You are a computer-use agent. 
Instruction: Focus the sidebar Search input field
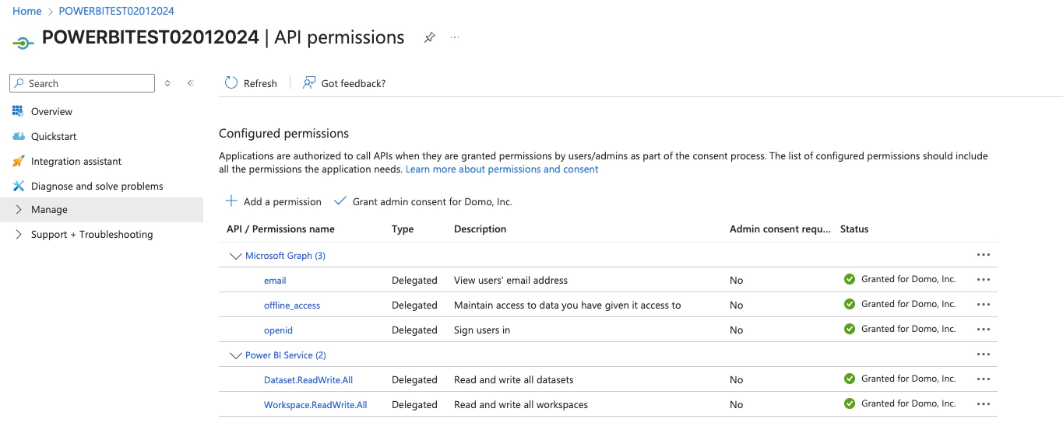pos(82,83)
